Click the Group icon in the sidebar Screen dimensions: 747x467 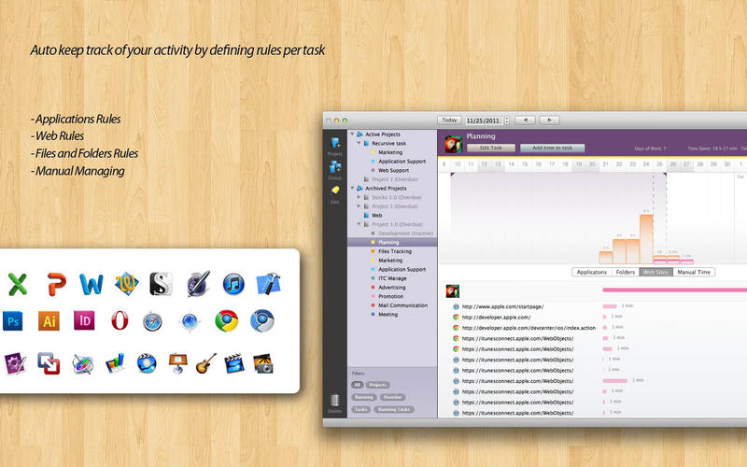tap(334, 168)
